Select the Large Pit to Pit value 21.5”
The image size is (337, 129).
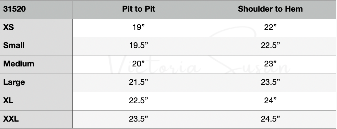pyautogui.click(x=138, y=82)
